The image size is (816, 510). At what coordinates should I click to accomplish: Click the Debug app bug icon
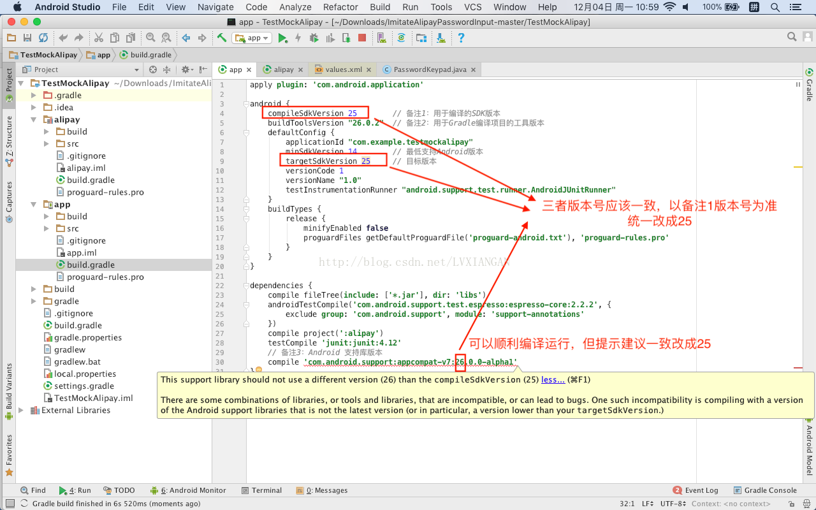[x=314, y=38]
